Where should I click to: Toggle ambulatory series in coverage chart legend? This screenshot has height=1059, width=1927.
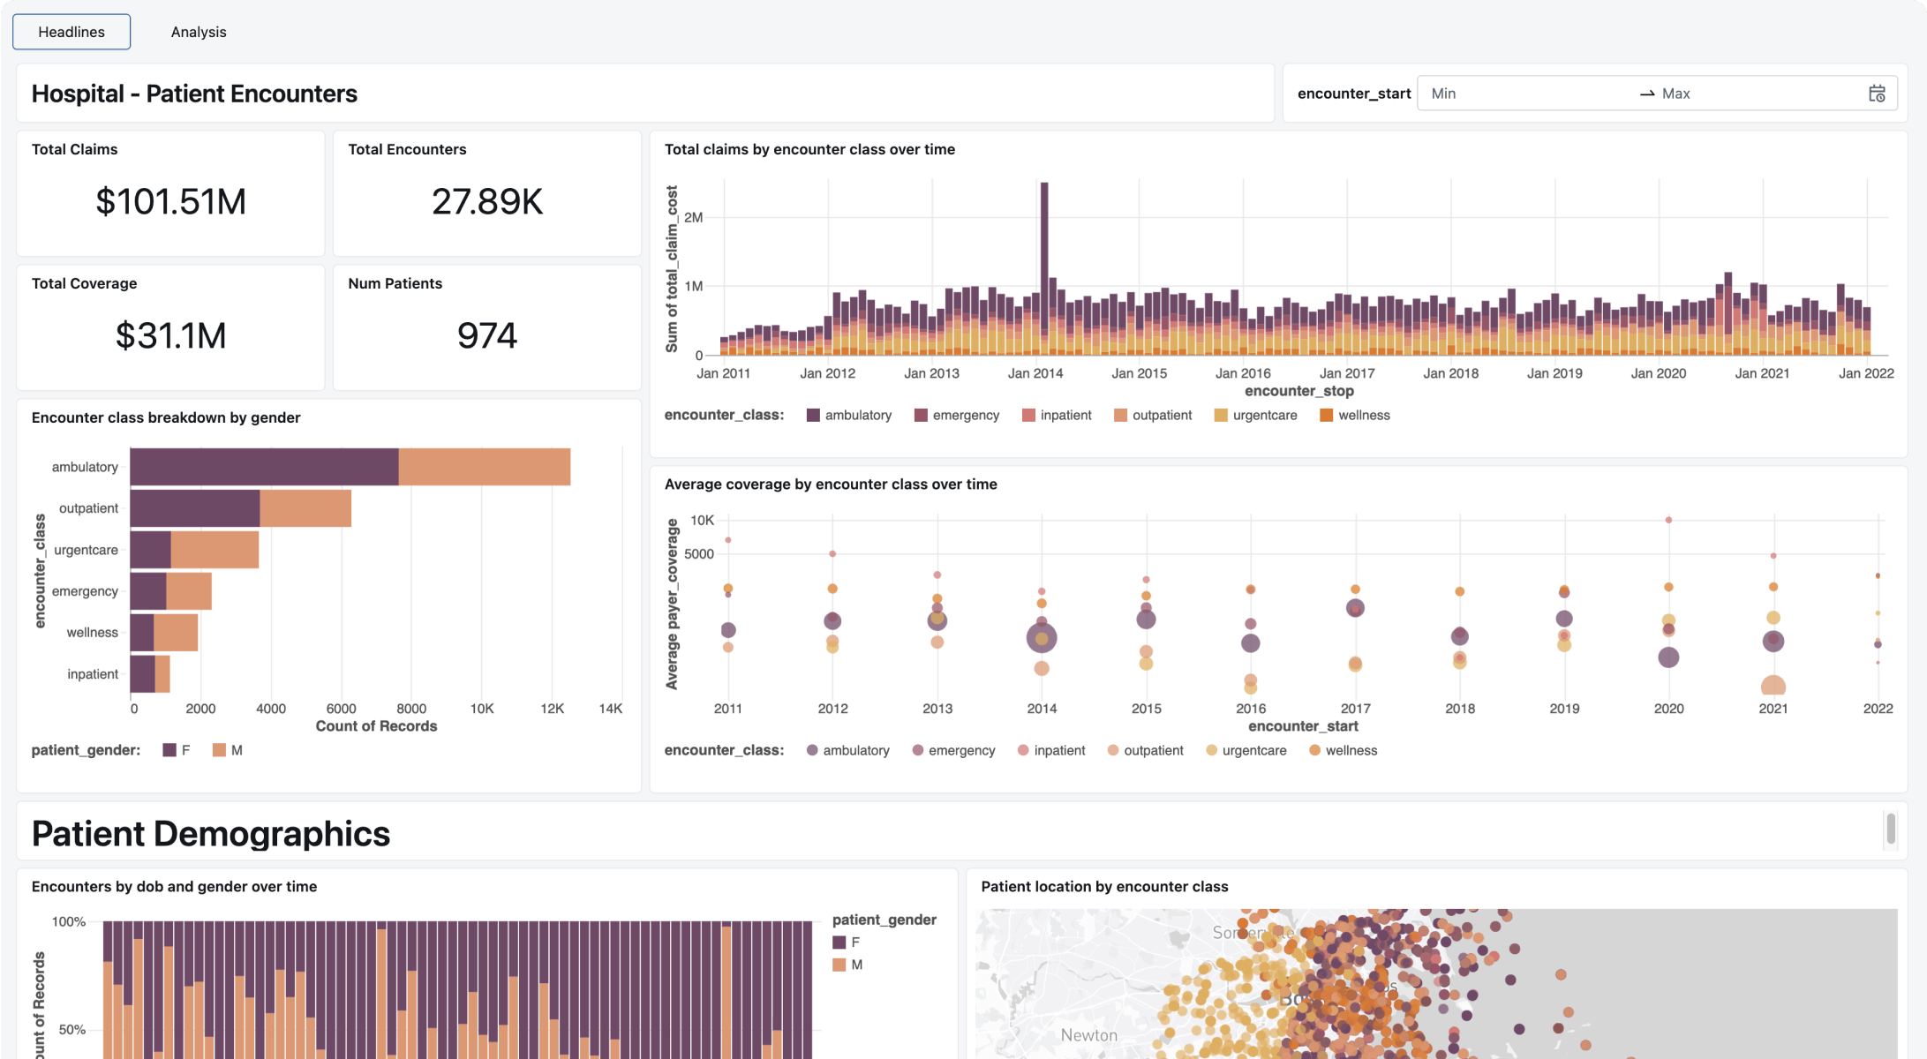[811, 750]
